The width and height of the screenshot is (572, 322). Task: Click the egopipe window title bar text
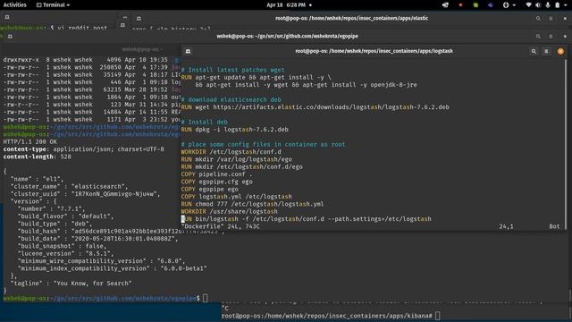coord(288,36)
